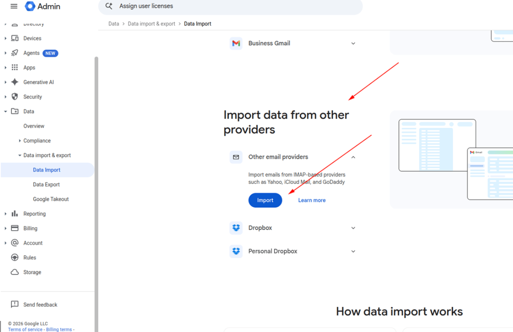
Task: Open the data Overview page
Action: (34, 126)
